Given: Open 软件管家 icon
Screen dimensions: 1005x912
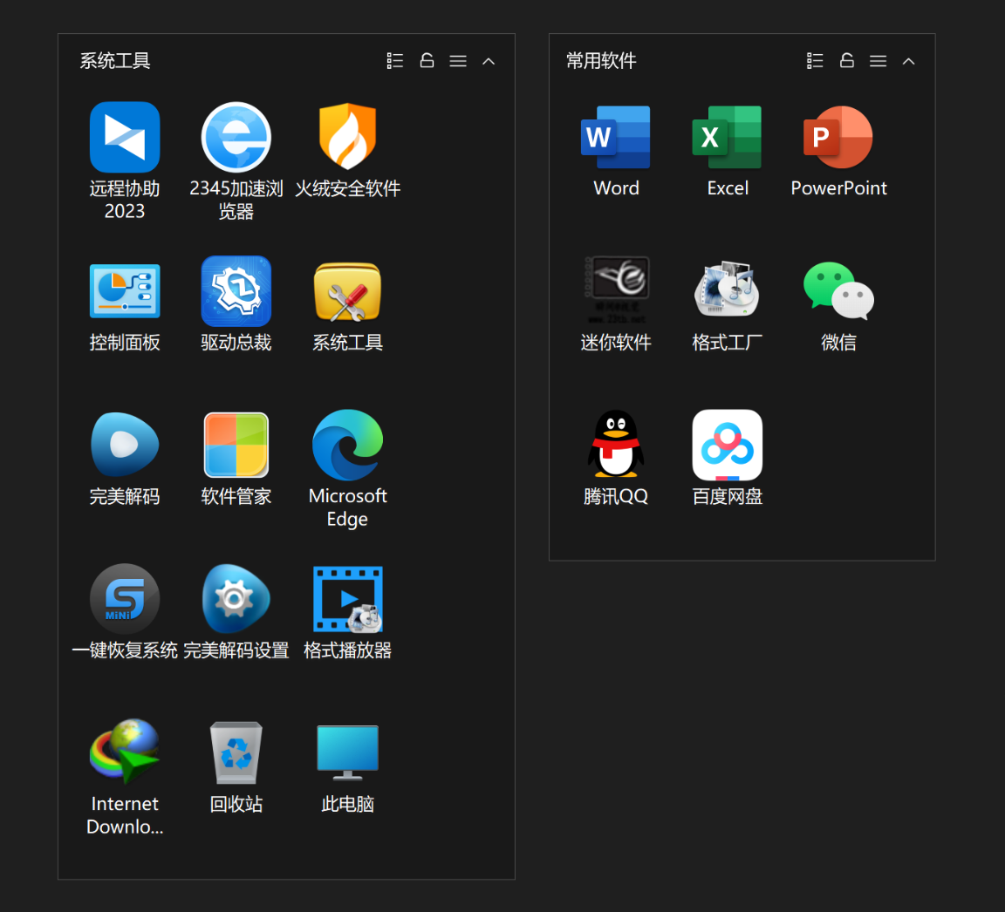Looking at the screenshot, I should click(x=236, y=446).
